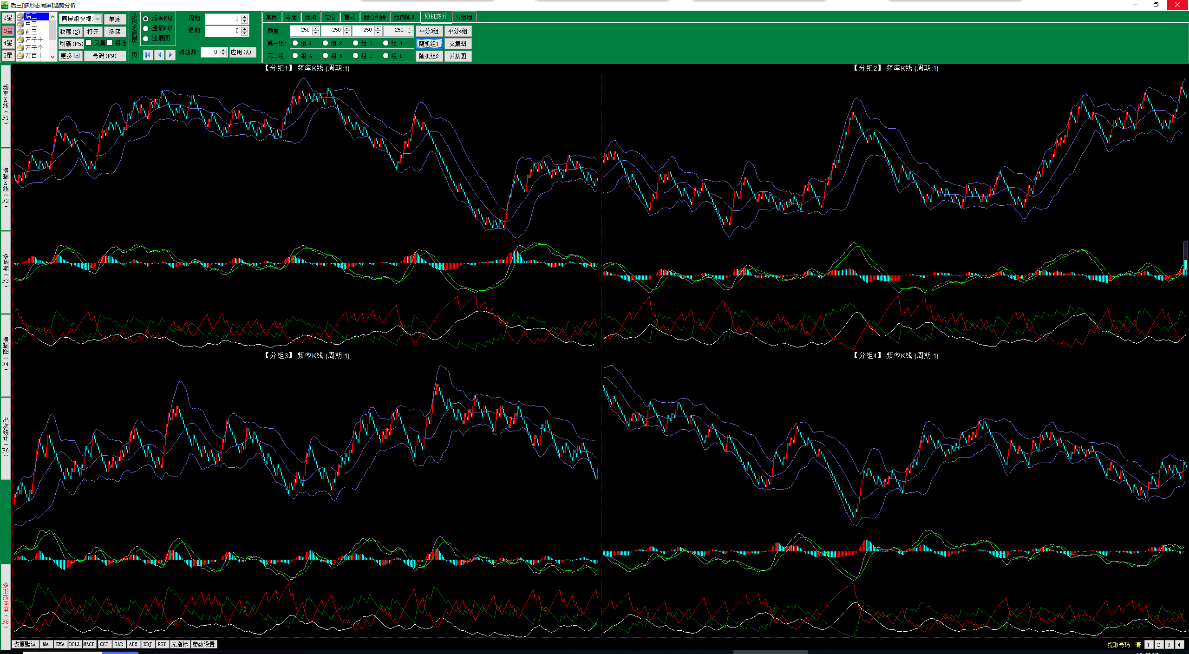This screenshot has height=654, width=1189.
Task: Click the 蜡烛数 input field
Action: (210, 52)
